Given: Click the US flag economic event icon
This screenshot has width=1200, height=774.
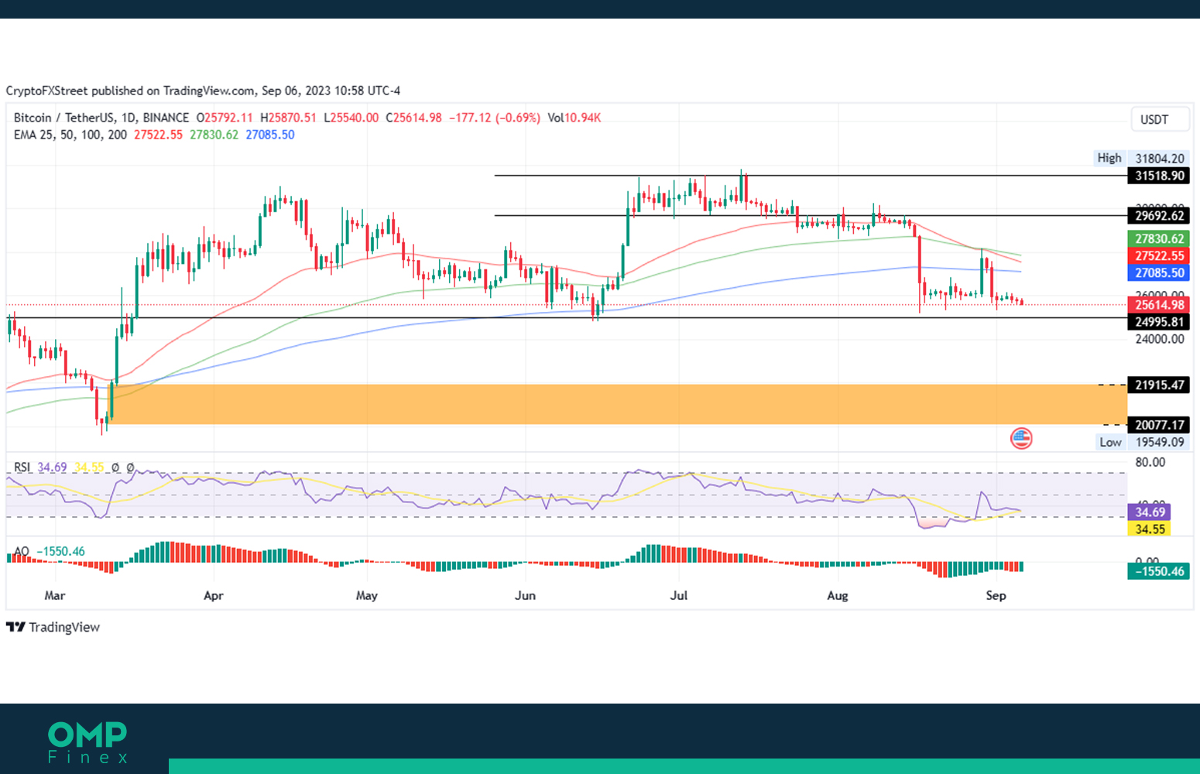Looking at the screenshot, I should (x=1021, y=439).
